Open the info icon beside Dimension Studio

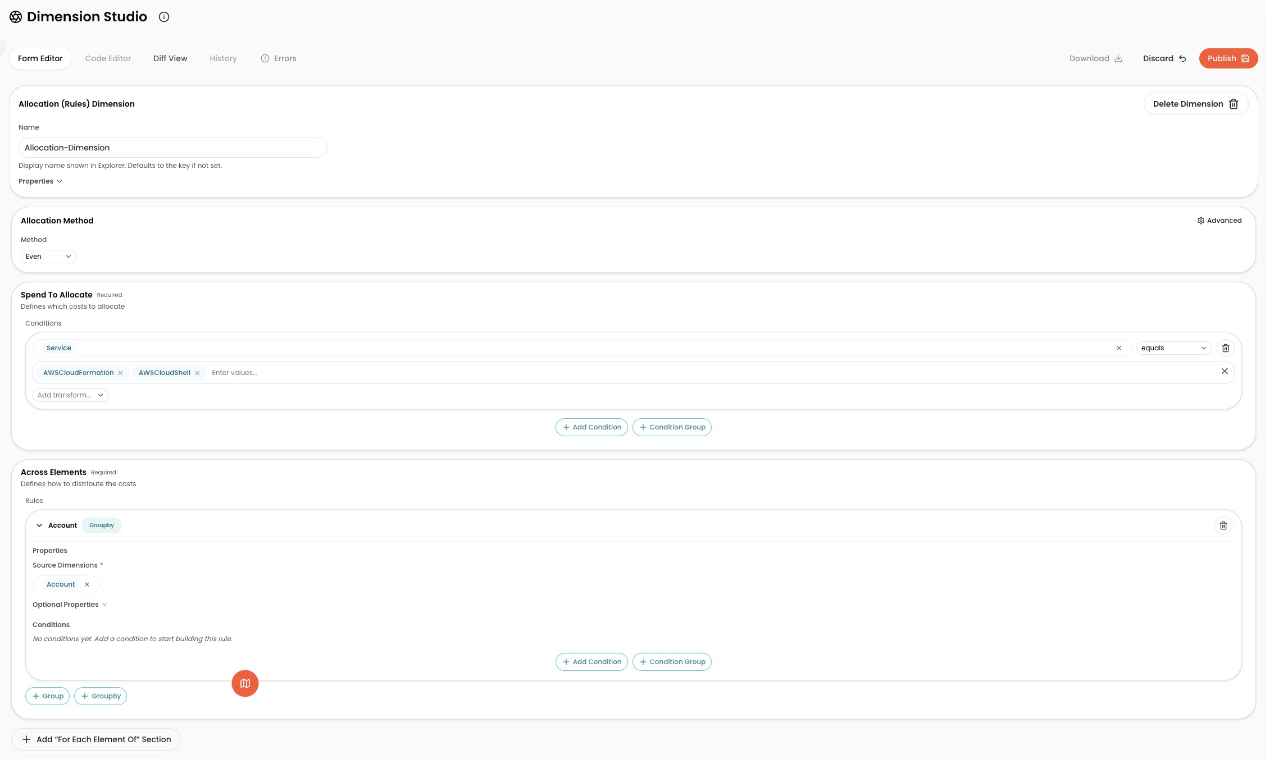point(164,17)
